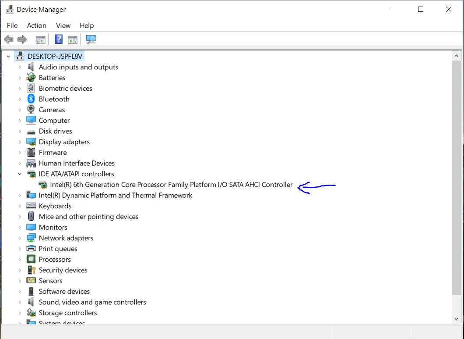Minimize the Device Manager window
Screen dimensions: 464x339
coord(393,9)
